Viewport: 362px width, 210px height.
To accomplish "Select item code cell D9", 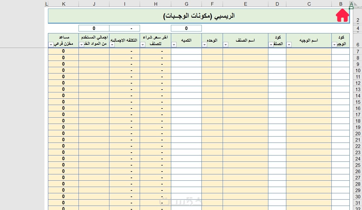I will click(x=277, y=64).
